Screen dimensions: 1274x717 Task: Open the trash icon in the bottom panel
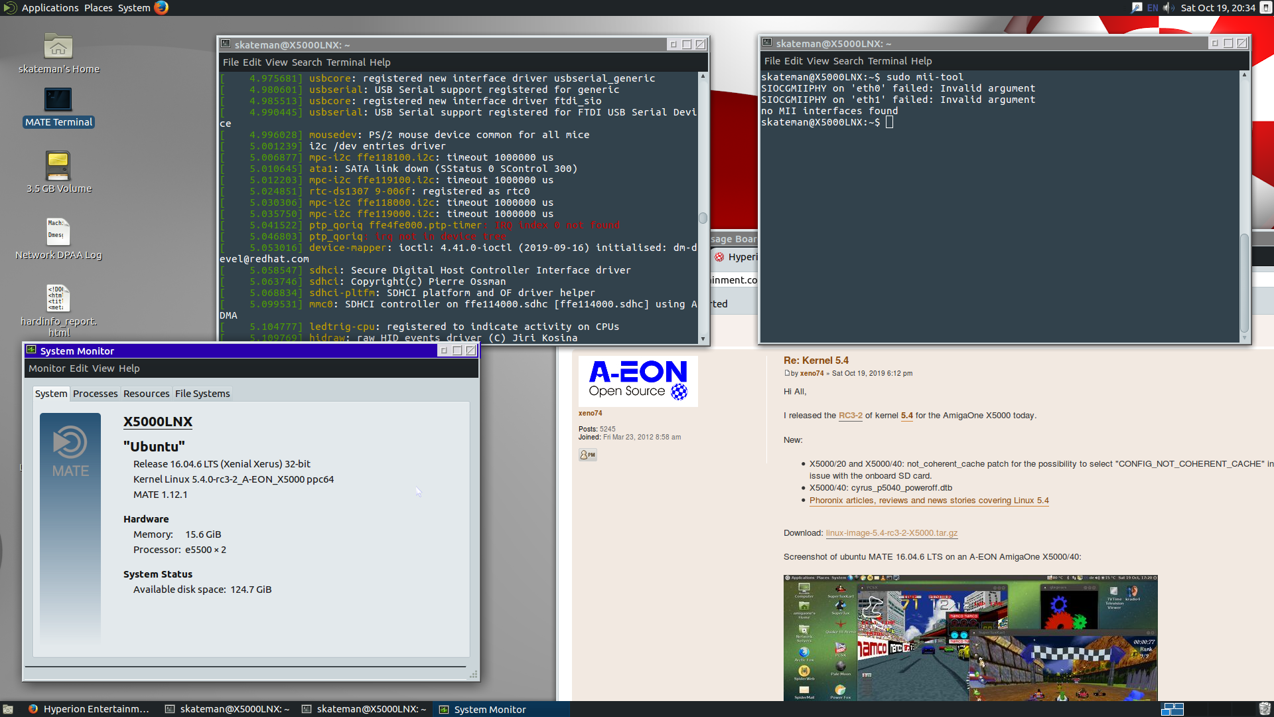[1265, 709]
